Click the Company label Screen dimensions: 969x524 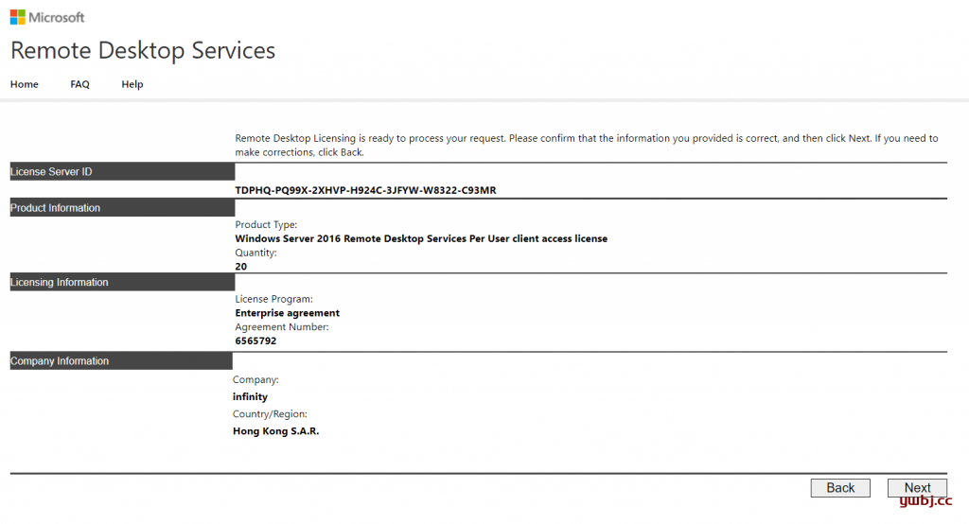pyautogui.click(x=255, y=379)
